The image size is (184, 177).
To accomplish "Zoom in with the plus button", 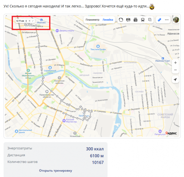I will (x=175, y=63).
